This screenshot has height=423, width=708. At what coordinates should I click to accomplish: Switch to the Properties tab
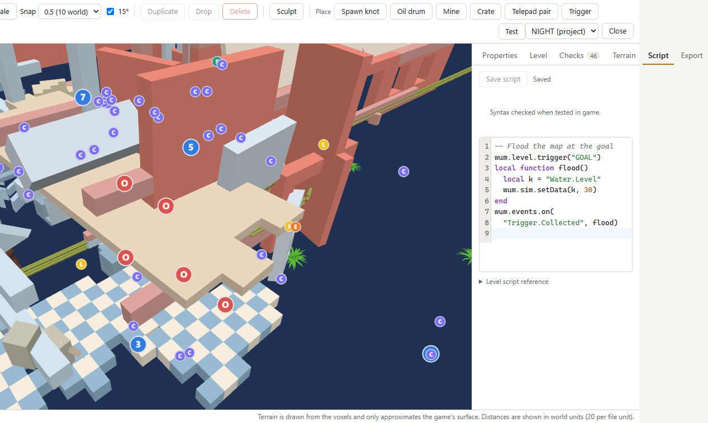500,55
